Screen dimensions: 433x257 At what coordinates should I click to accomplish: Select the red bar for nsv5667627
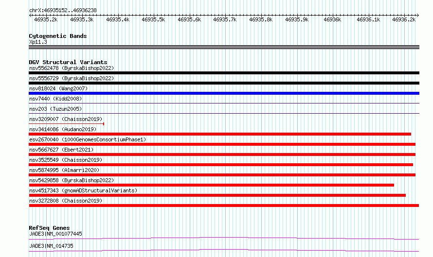pyautogui.click(x=222, y=154)
